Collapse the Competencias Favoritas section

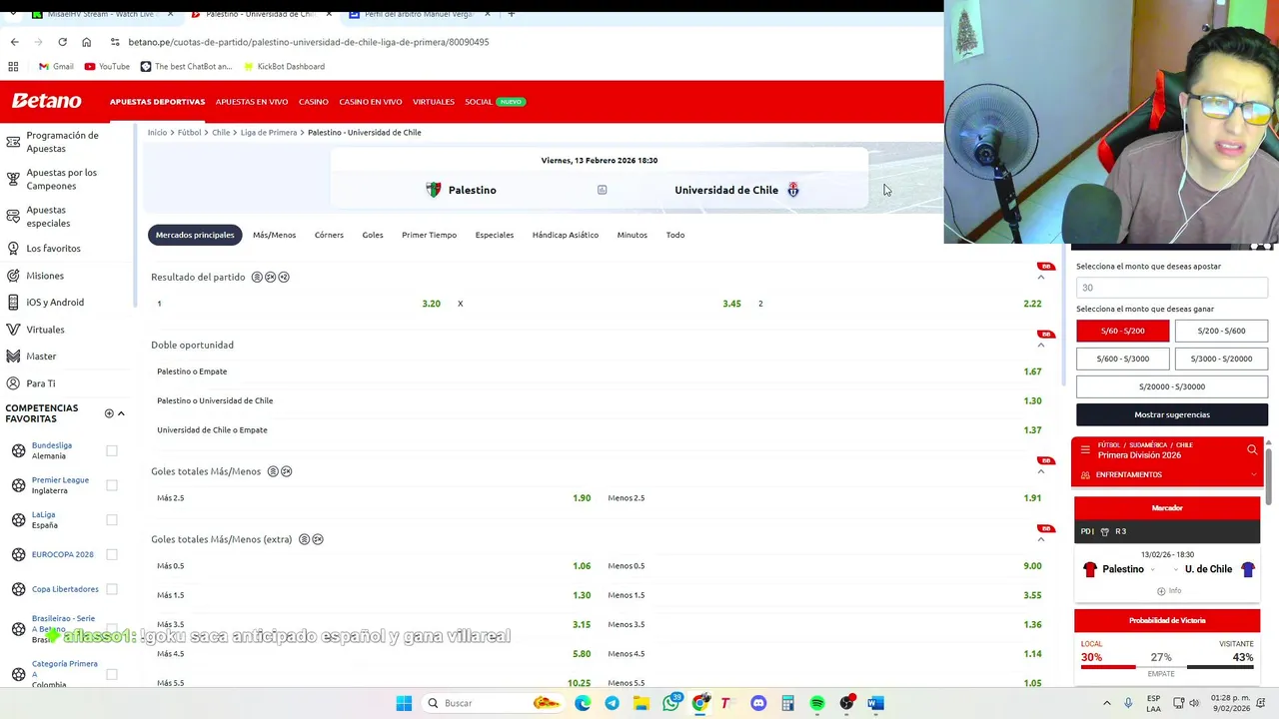(x=121, y=413)
